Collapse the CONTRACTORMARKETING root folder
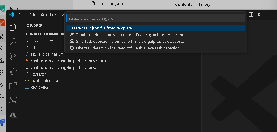277x132 pixels. point(42,34)
